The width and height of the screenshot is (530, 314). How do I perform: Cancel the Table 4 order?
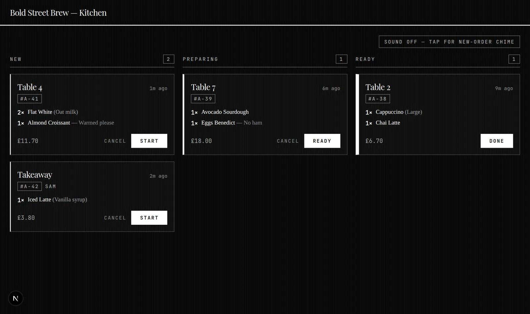[x=115, y=141]
